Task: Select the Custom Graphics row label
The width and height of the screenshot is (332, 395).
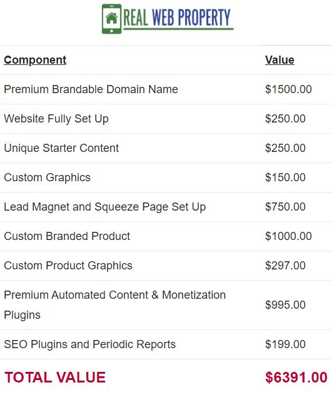Action: pos(47,177)
